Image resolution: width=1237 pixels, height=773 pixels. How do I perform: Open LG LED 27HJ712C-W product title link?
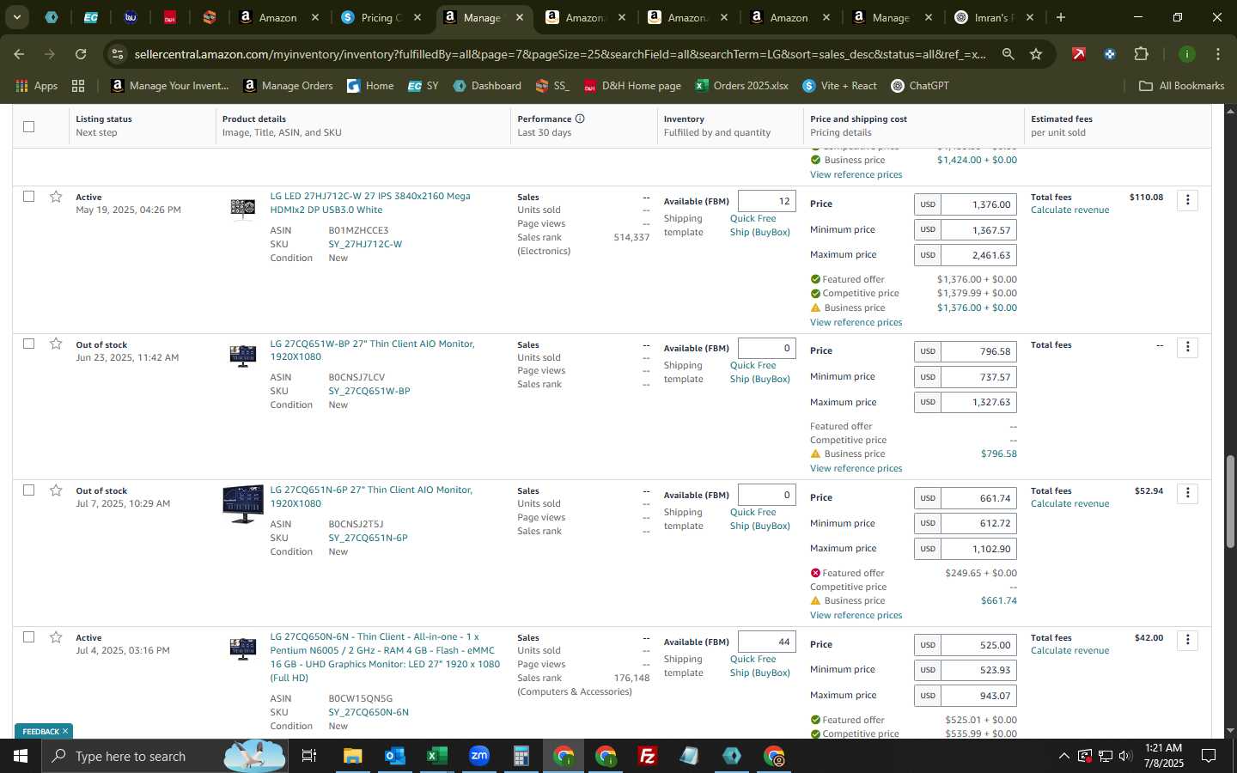pos(370,203)
